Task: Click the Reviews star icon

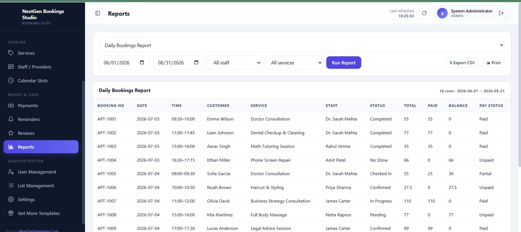Action: [x=11, y=133]
